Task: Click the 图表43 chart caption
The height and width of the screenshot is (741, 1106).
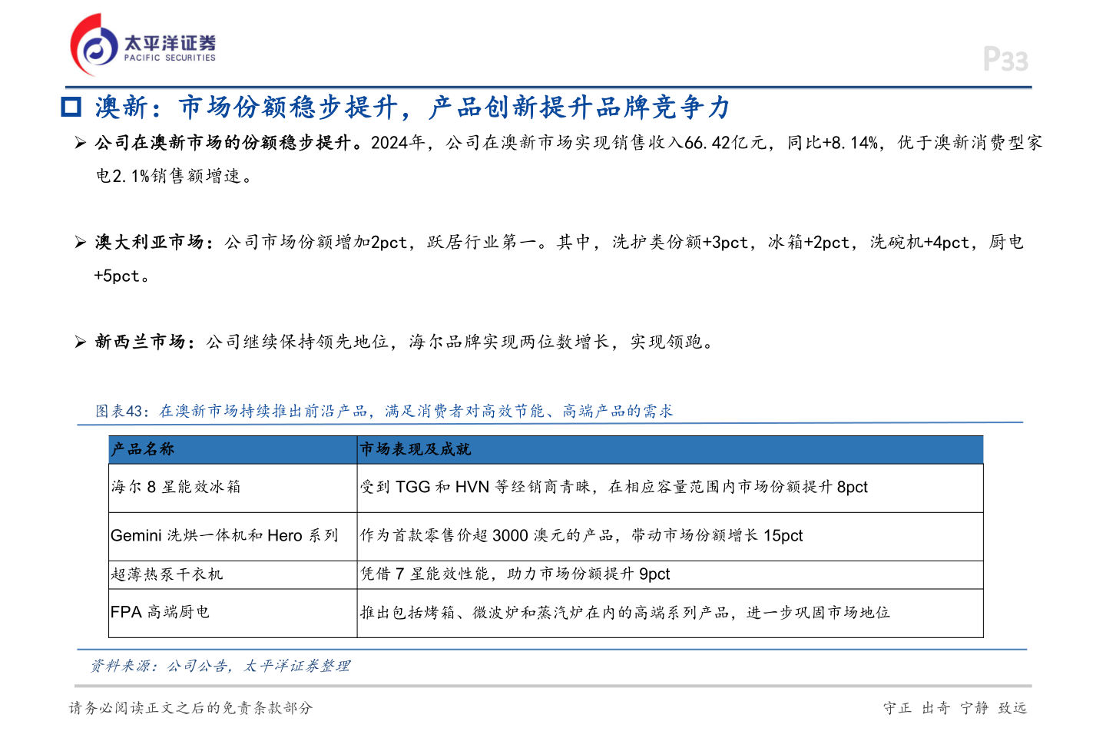Action: (x=384, y=411)
